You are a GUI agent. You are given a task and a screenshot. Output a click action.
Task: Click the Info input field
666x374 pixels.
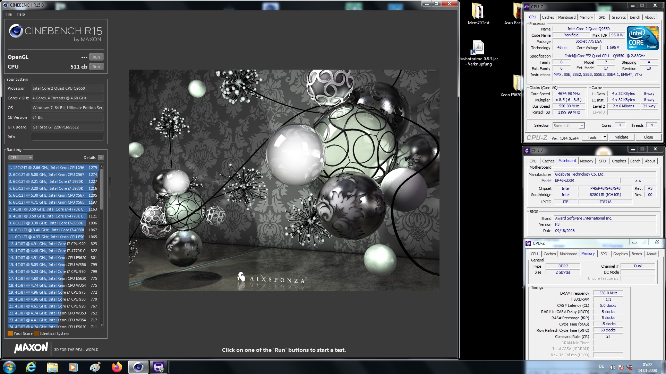(x=67, y=137)
